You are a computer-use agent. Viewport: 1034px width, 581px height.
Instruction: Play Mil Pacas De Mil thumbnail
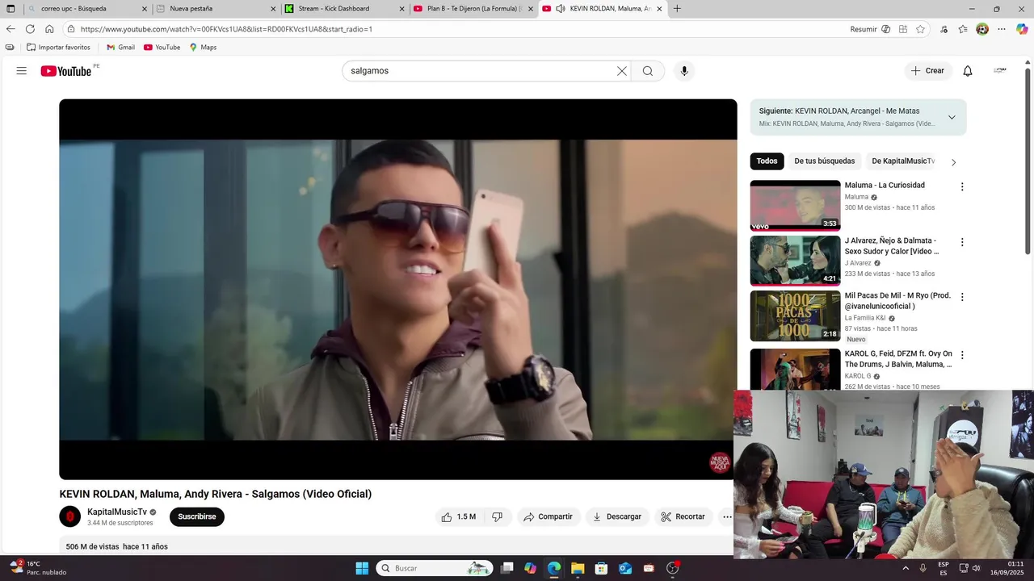click(x=795, y=316)
